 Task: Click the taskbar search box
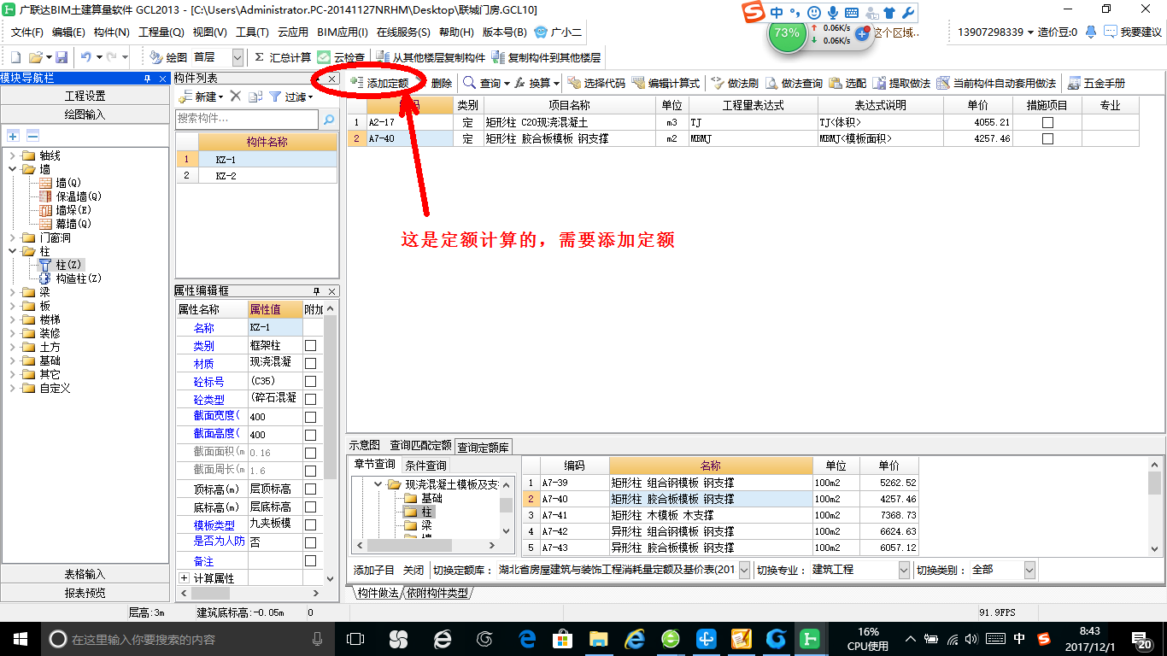point(188,638)
